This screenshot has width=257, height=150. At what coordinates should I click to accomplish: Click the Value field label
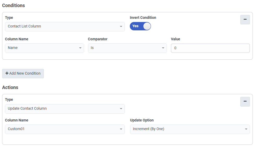[176, 39]
